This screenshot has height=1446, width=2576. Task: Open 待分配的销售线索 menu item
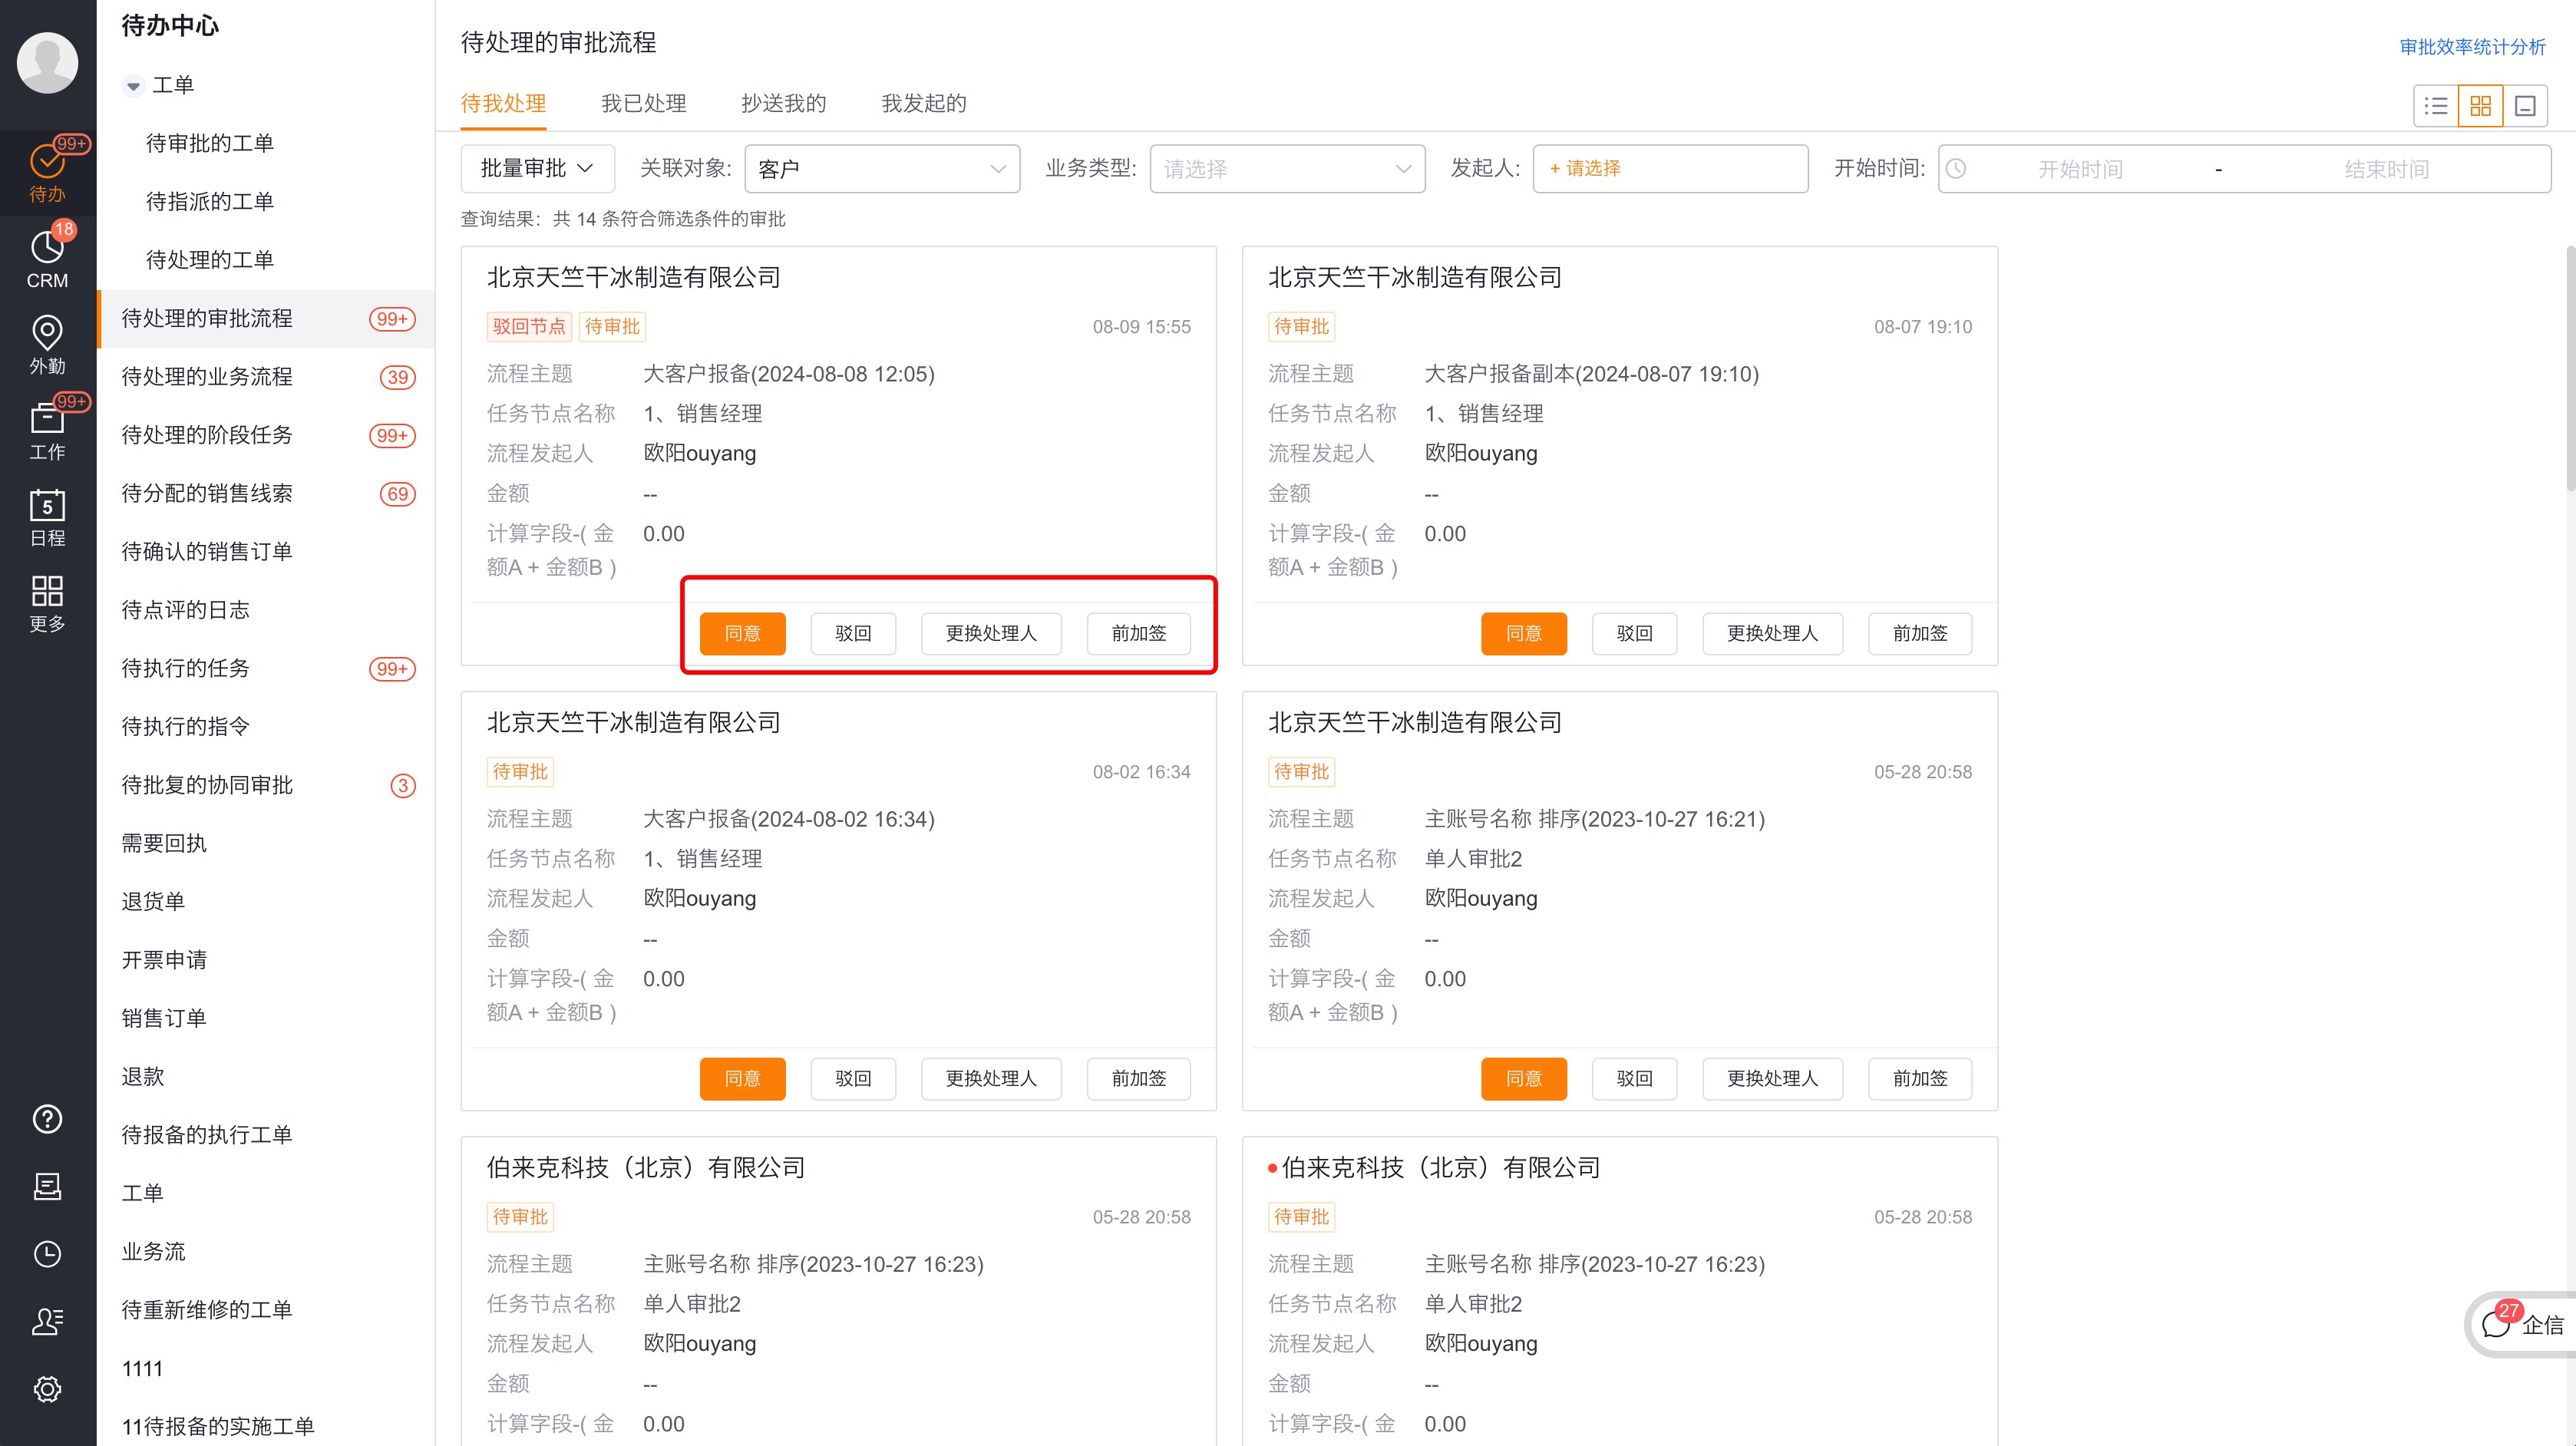tap(265, 493)
